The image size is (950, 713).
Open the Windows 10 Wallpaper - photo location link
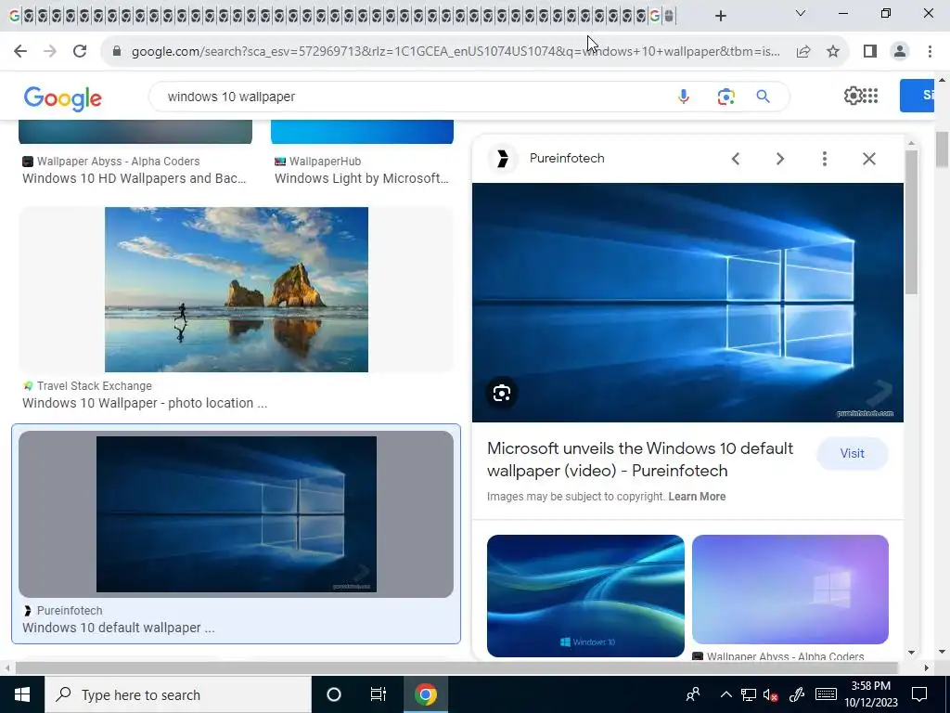(145, 403)
